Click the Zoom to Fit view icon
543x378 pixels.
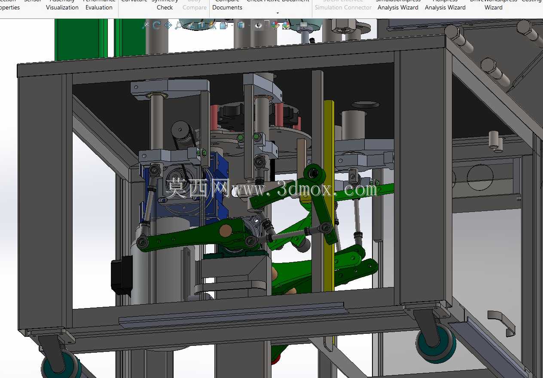pos(146,25)
